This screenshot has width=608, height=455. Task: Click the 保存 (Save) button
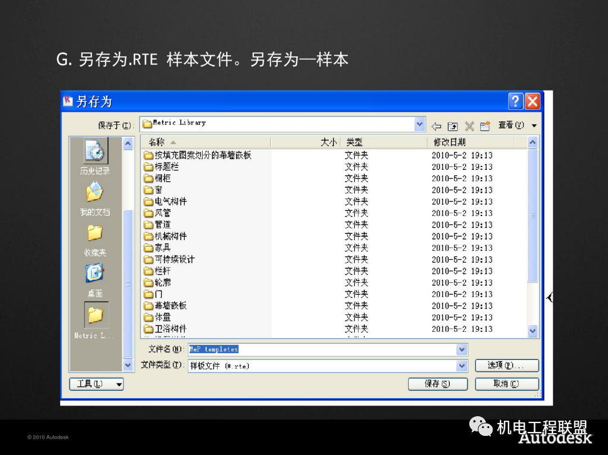pyautogui.click(x=438, y=384)
